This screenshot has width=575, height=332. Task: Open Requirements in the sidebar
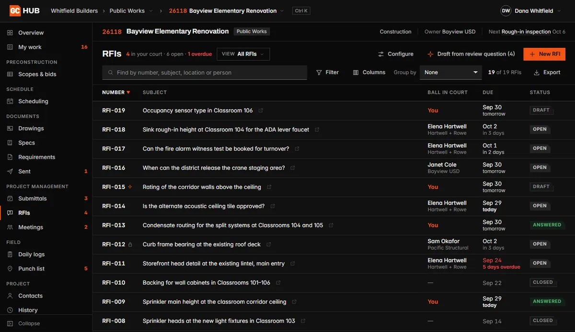[46, 157]
